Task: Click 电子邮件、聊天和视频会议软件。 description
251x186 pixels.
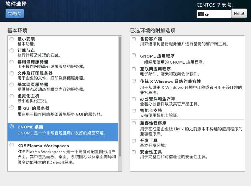Action: [170, 74]
